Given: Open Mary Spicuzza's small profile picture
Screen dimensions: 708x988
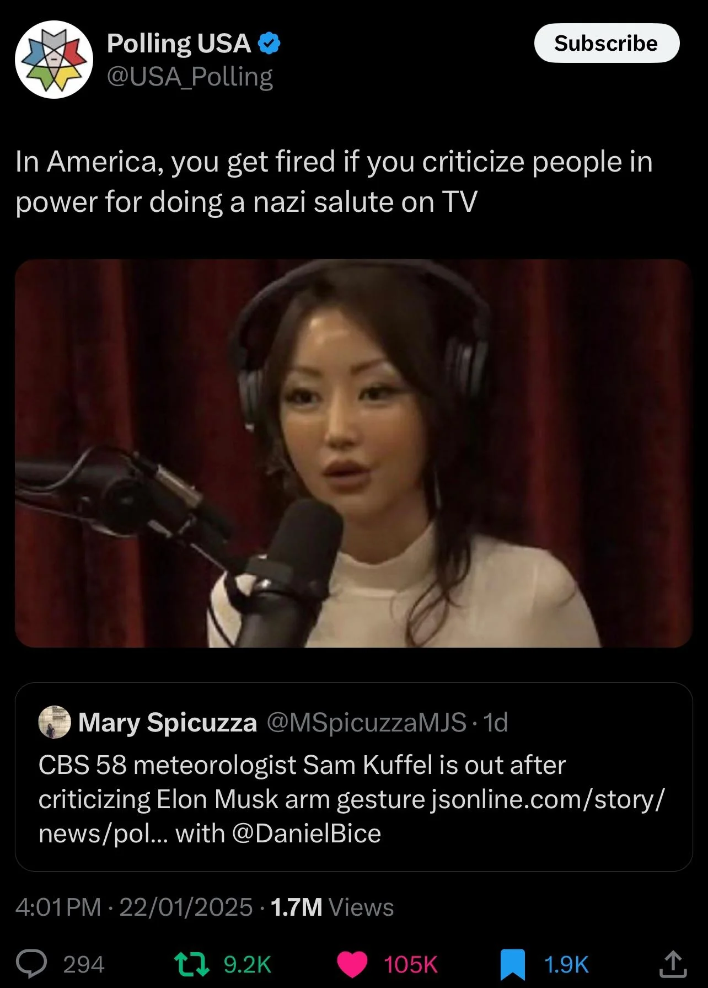Looking at the screenshot, I should (x=55, y=722).
